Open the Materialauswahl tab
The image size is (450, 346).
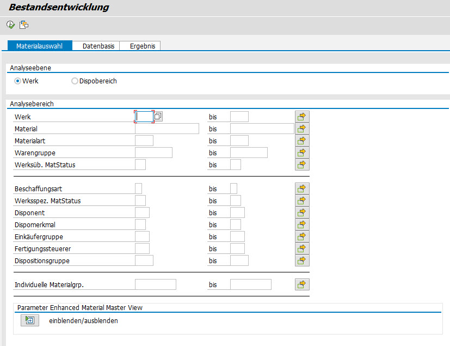(x=39, y=46)
